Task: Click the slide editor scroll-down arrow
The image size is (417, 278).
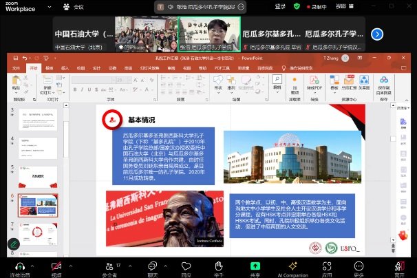Action: 393,240
